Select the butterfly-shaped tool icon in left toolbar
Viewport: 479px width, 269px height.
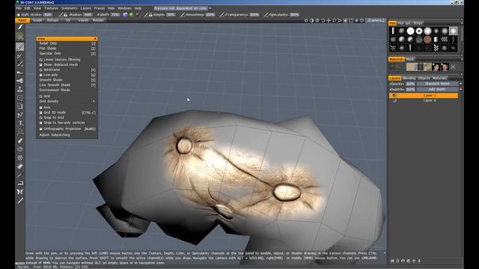[x=20, y=191]
